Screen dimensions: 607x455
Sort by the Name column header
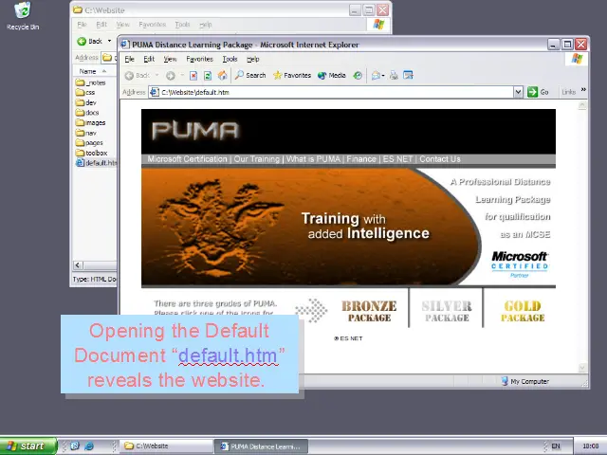(95, 71)
